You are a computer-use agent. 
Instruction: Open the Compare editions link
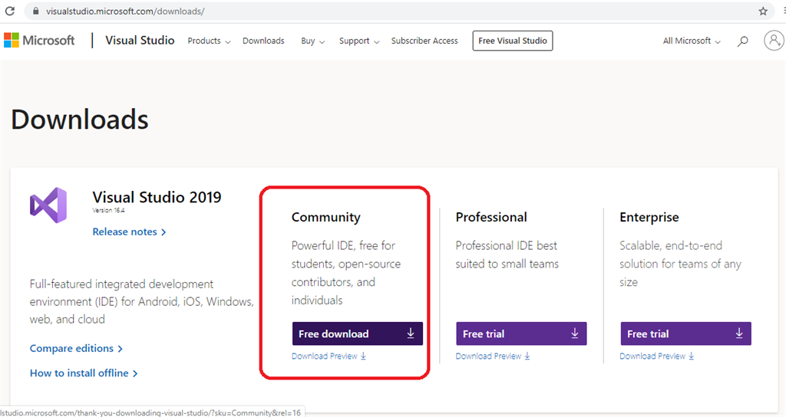76,349
